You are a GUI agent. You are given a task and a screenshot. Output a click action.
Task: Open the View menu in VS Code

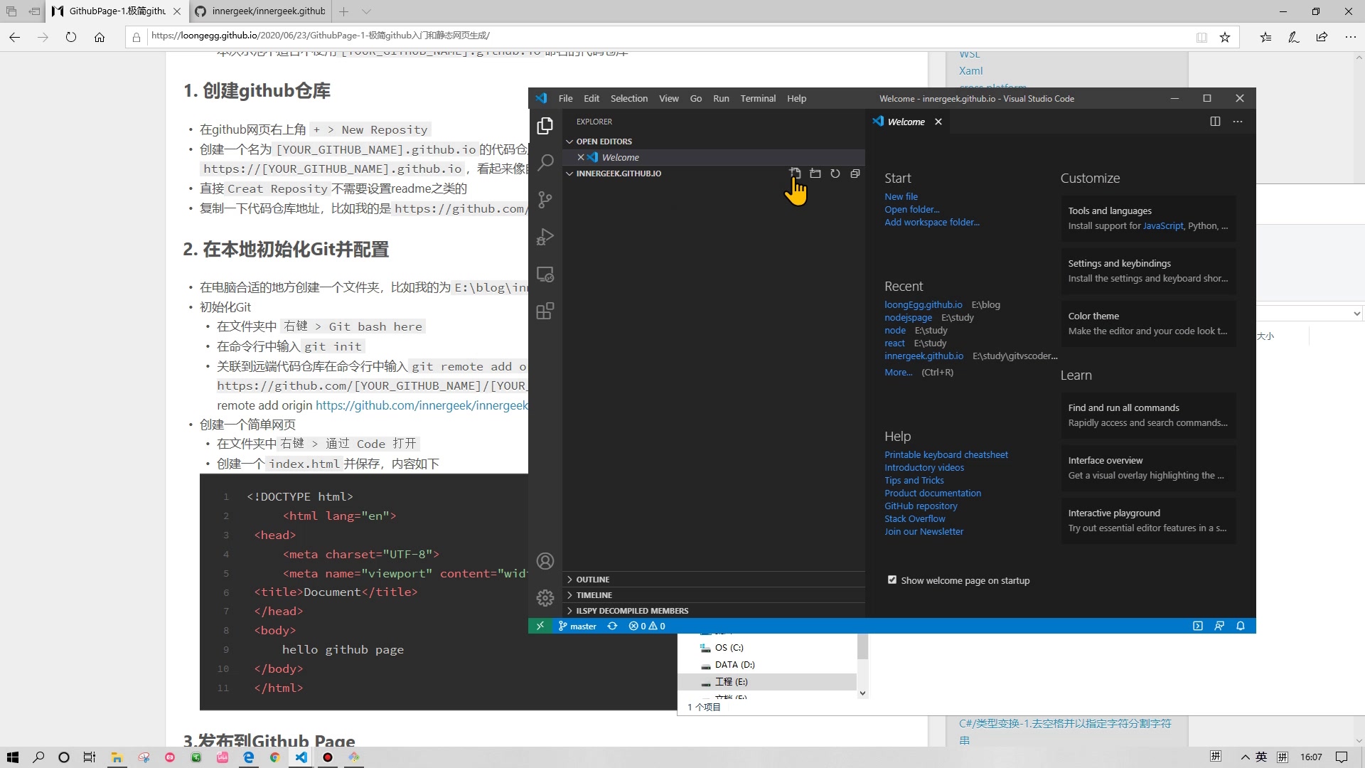tap(668, 98)
